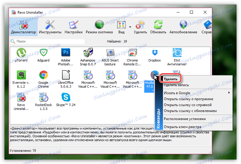Choose Удалить in the context menu
Viewport: 241px width, 164px height.
tap(170, 79)
